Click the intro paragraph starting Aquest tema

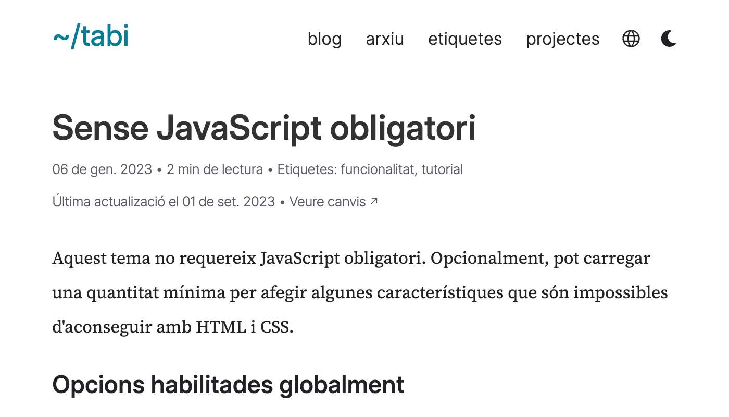click(359, 293)
